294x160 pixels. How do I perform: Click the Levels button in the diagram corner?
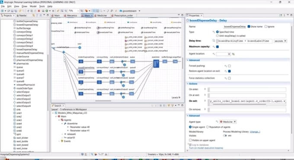pyautogui.click(x=176, y=98)
